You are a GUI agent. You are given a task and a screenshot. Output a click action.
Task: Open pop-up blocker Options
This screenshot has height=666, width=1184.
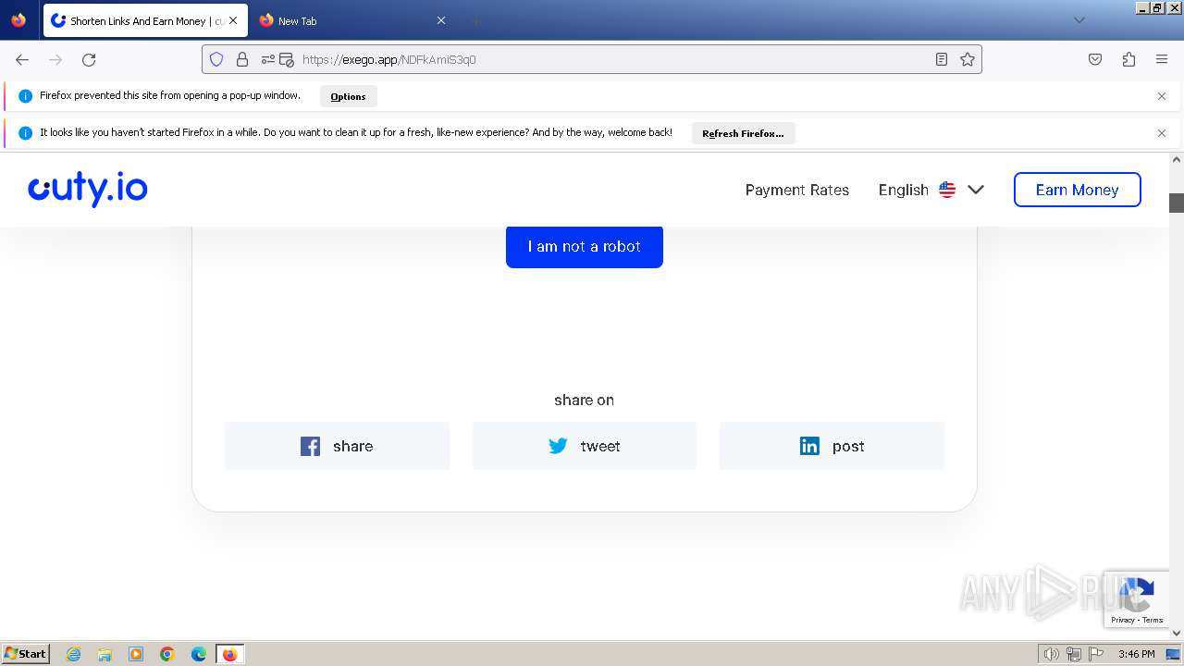pos(348,96)
